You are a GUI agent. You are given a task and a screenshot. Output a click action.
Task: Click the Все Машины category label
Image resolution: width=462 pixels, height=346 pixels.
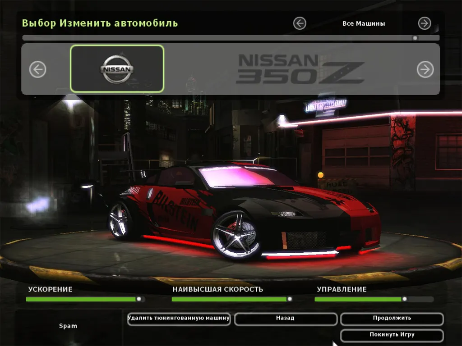(x=364, y=23)
